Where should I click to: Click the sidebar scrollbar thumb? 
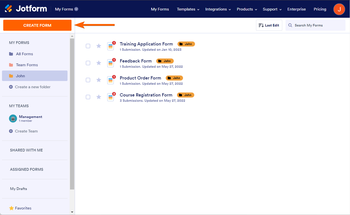click(x=72, y=114)
